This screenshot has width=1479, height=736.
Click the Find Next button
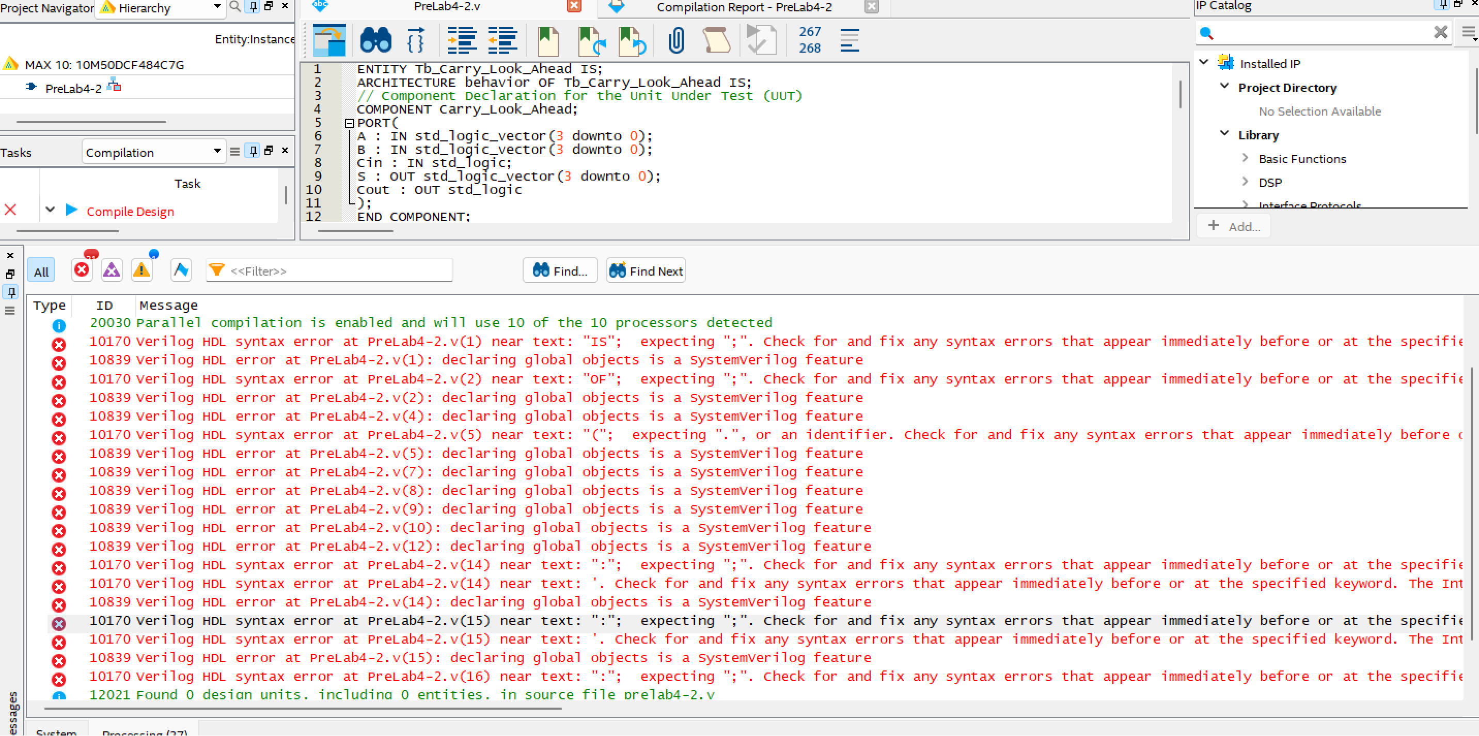[646, 271]
